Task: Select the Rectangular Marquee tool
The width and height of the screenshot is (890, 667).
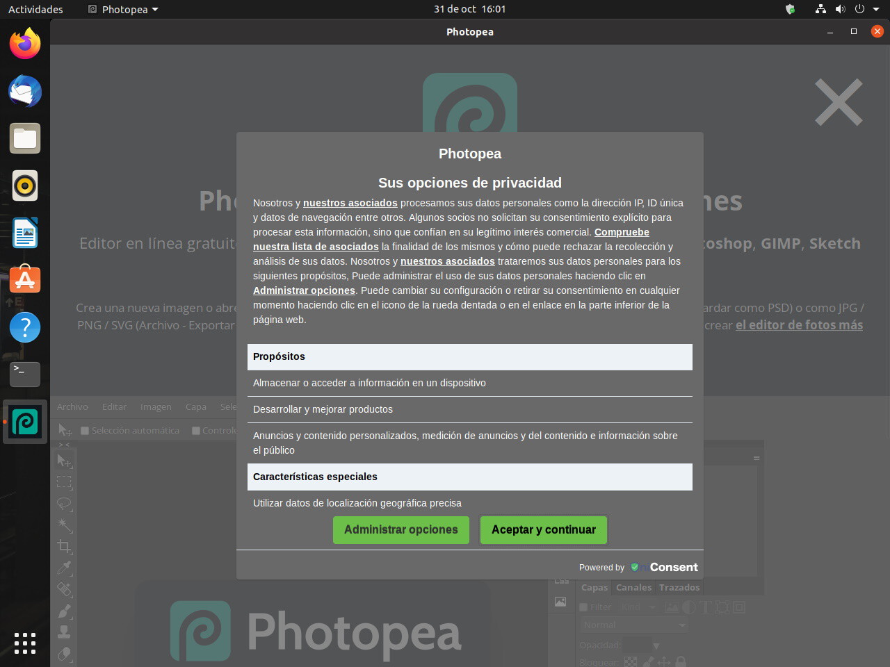Action: coord(64,482)
